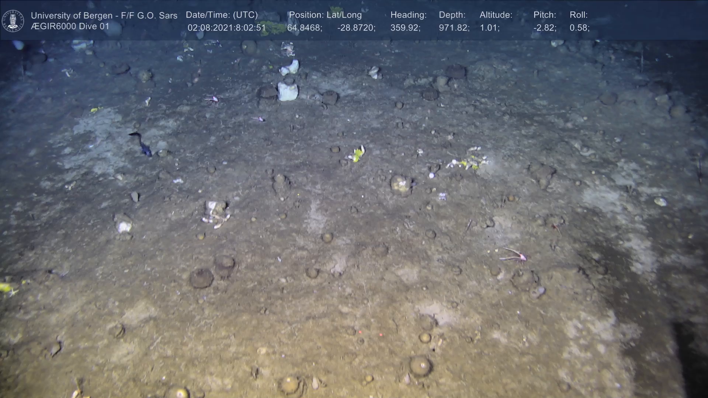Click the Position Lat/Long label
708x398 pixels.
(x=325, y=15)
